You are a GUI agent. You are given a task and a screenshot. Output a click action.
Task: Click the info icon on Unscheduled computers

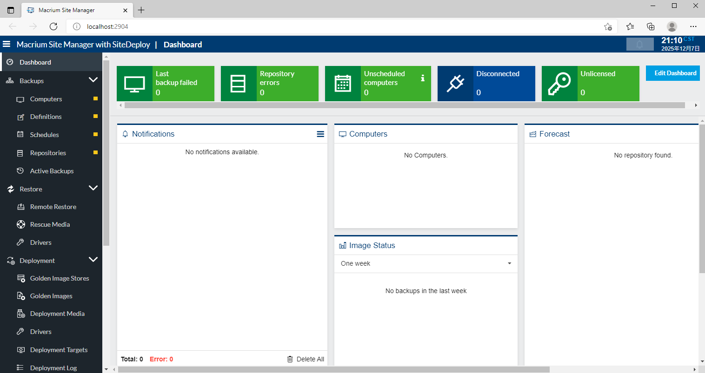tap(423, 78)
